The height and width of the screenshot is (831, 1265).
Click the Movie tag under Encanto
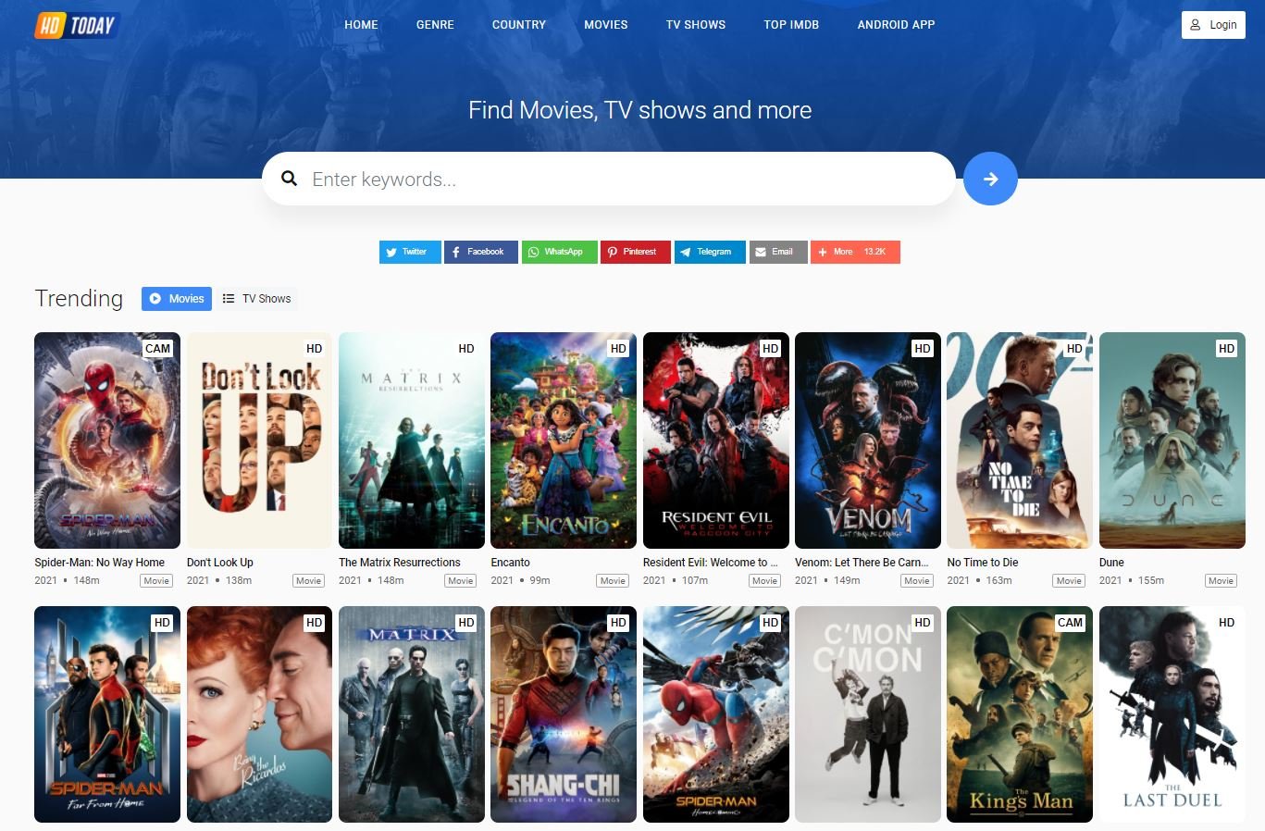pos(613,581)
